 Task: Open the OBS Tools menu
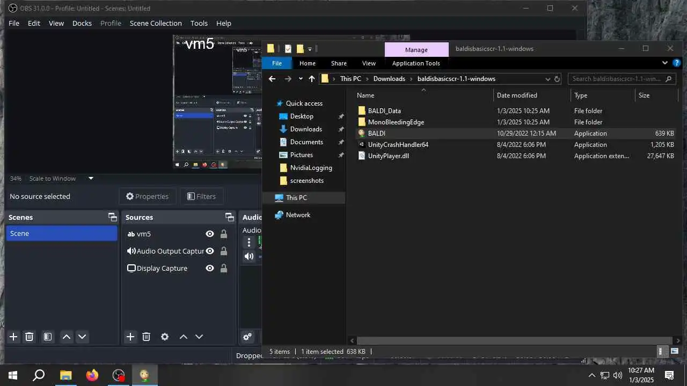199,23
